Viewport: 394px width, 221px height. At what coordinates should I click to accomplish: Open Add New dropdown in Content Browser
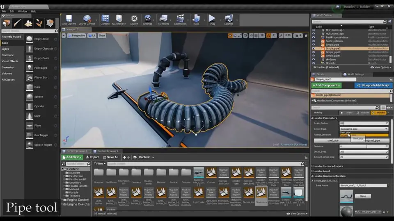coord(72,157)
